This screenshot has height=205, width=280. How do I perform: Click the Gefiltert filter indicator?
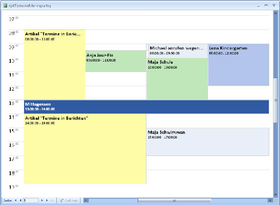[68, 200]
